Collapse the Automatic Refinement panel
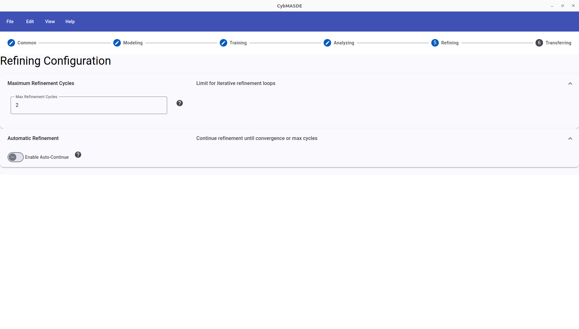 570,138
